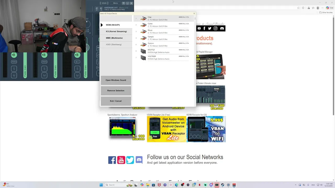This screenshot has width=335, height=188.
Task: Toggle the B bus on the rightmost strip
Action: click(77, 55)
